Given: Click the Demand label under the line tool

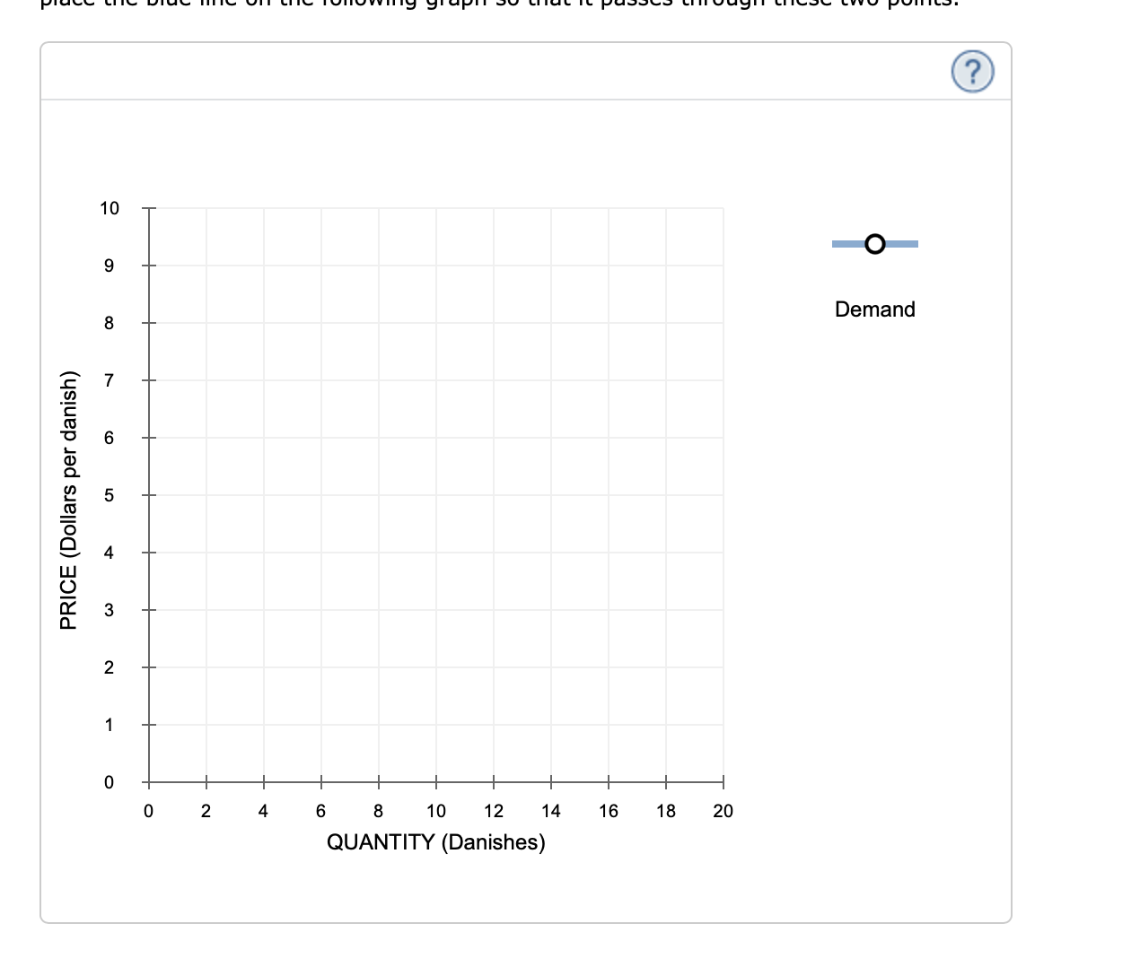Looking at the screenshot, I should click(874, 309).
